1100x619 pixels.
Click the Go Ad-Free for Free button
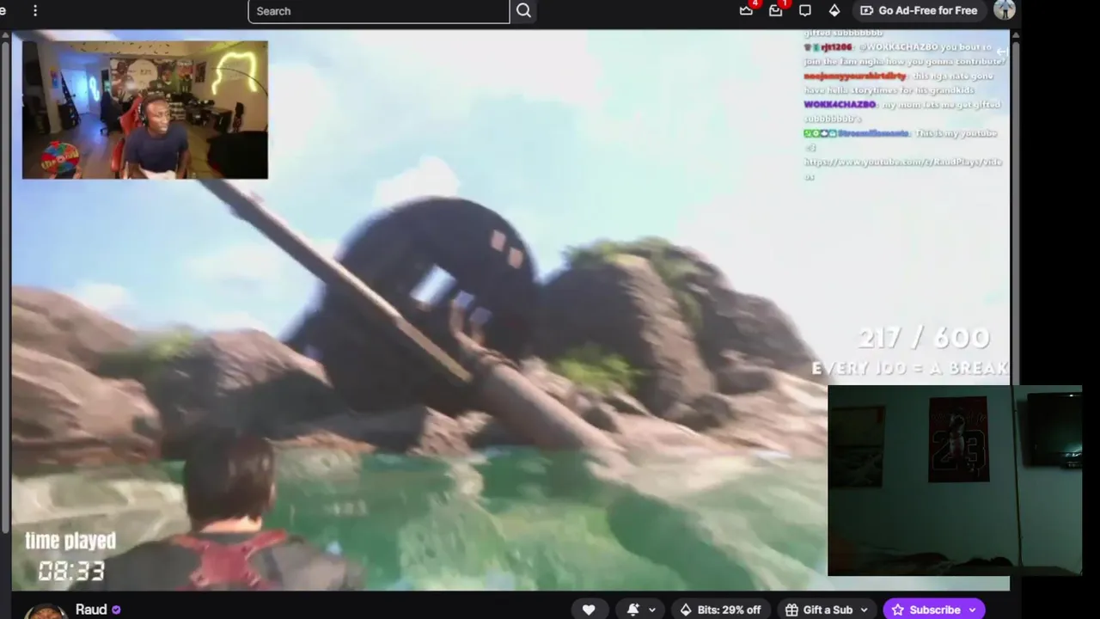(x=919, y=10)
